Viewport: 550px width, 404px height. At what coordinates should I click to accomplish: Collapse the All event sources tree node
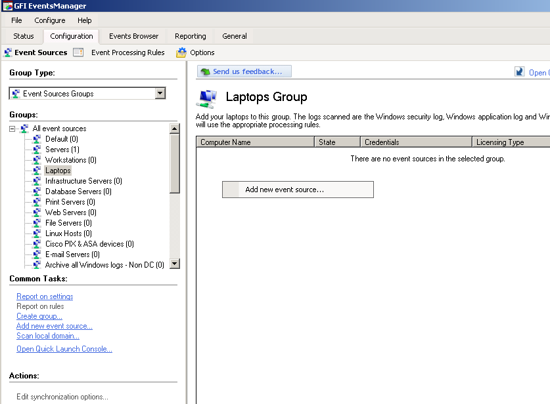pyautogui.click(x=12, y=129)
